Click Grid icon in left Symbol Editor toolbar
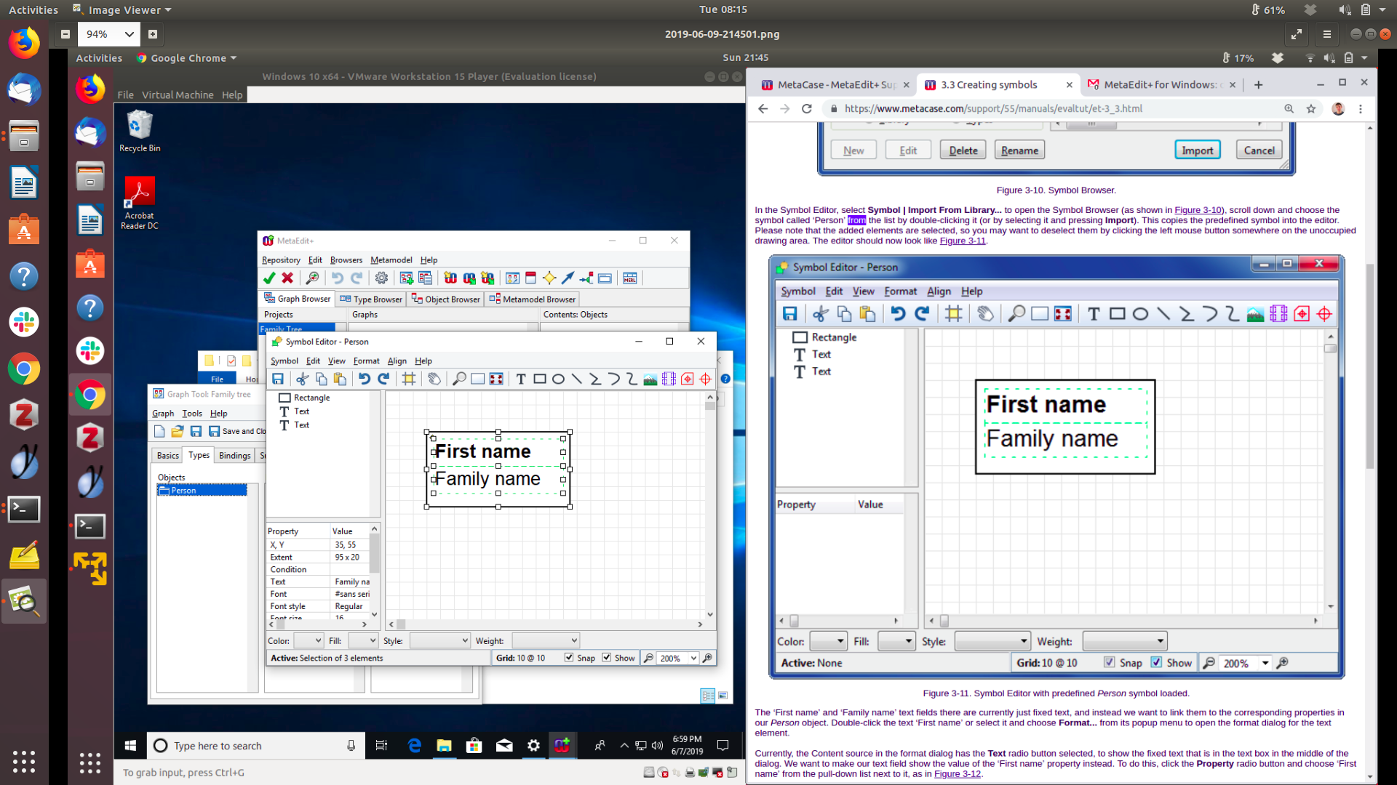This screenshot has width=1397, height=785. point(409,379)
